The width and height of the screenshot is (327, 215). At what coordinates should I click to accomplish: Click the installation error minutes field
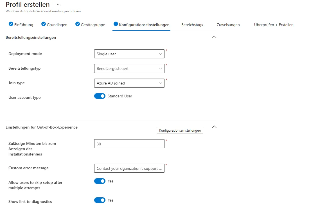tap(129, 144)
